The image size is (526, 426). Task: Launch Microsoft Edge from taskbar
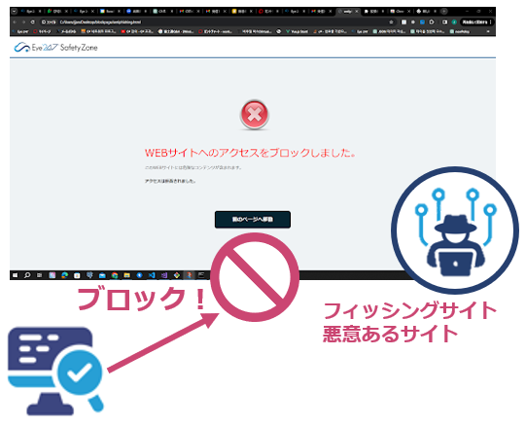tap(64, 275)
